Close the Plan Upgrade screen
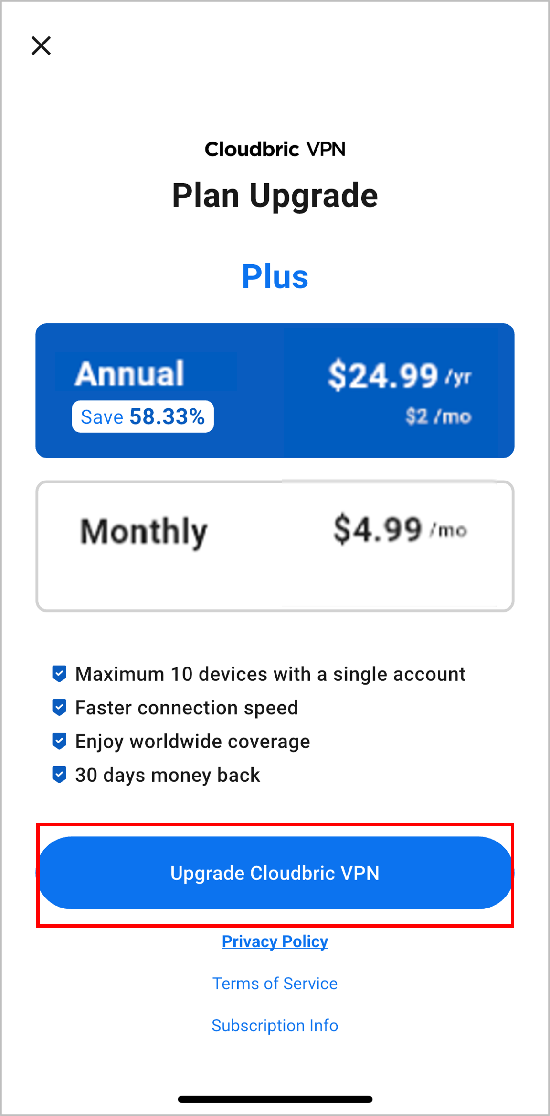This screenshot has width=550, height=1116. coord(41,46)
